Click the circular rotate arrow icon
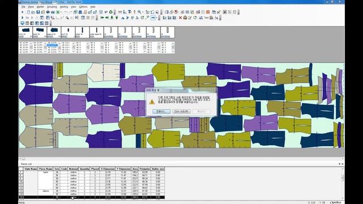The width and height of the screenshot is (363, 204). point(142,18)
